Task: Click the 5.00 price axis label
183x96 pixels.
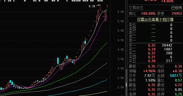Action: pos(121,31)
